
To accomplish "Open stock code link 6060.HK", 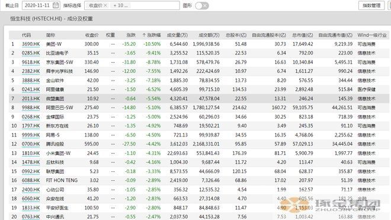I will (x=31, y=199).
